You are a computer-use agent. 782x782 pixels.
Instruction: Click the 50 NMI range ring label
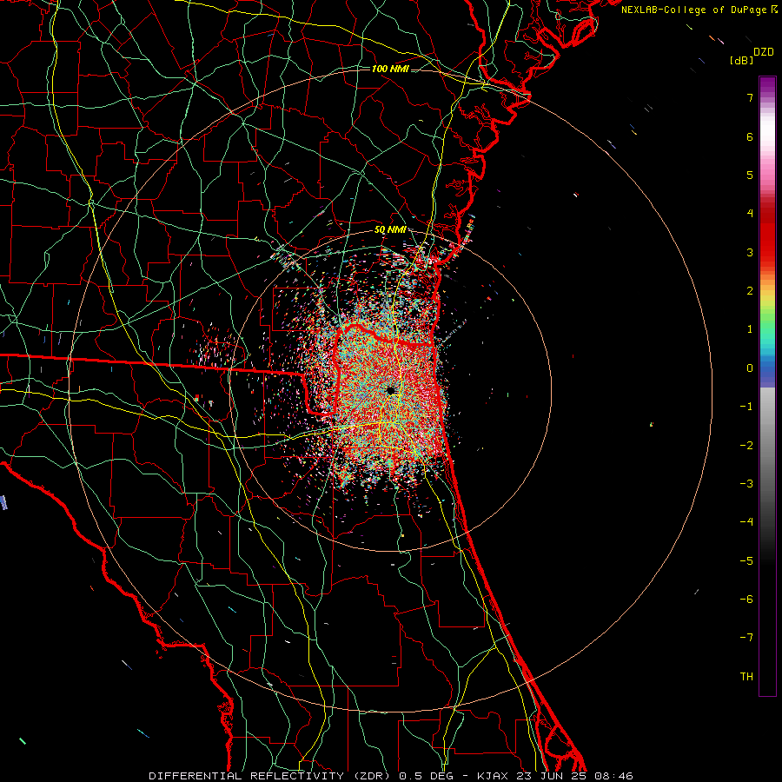coord(390,230)
